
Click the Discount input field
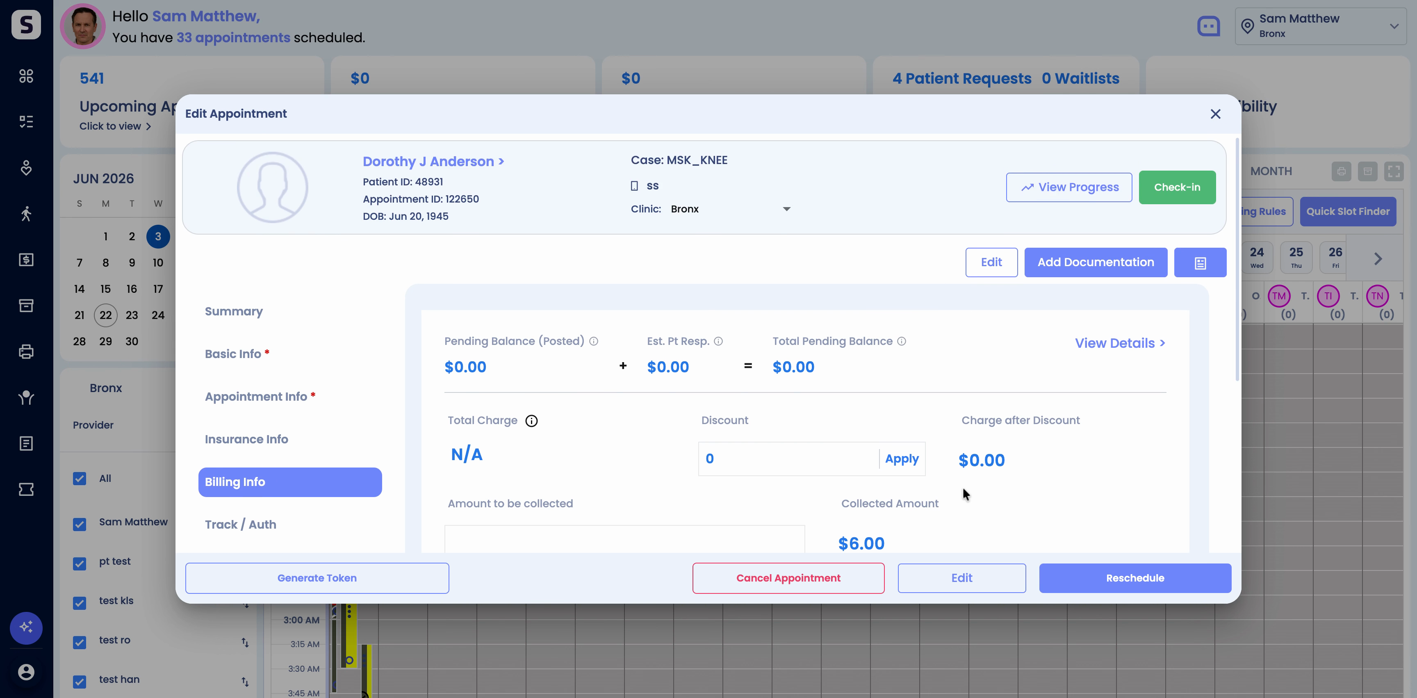pyautogui.click(x=788, y=459)
